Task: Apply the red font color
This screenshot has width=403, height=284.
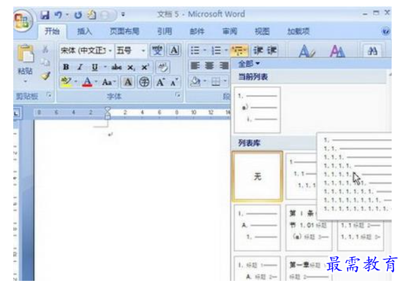Action: 88,82
